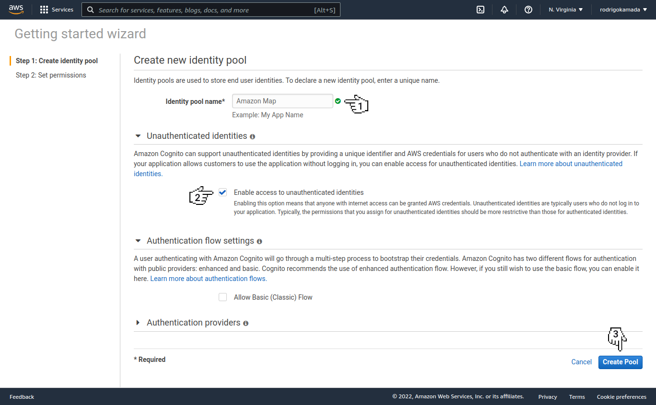Open the rodrigokamada account menu

pos(623,10)
